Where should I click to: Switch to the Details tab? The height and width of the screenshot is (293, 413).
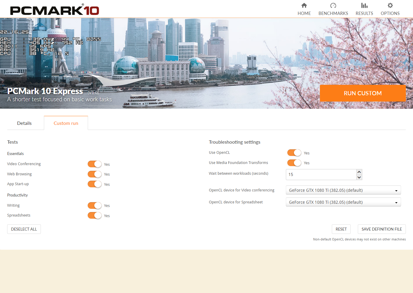click(24, 123)
